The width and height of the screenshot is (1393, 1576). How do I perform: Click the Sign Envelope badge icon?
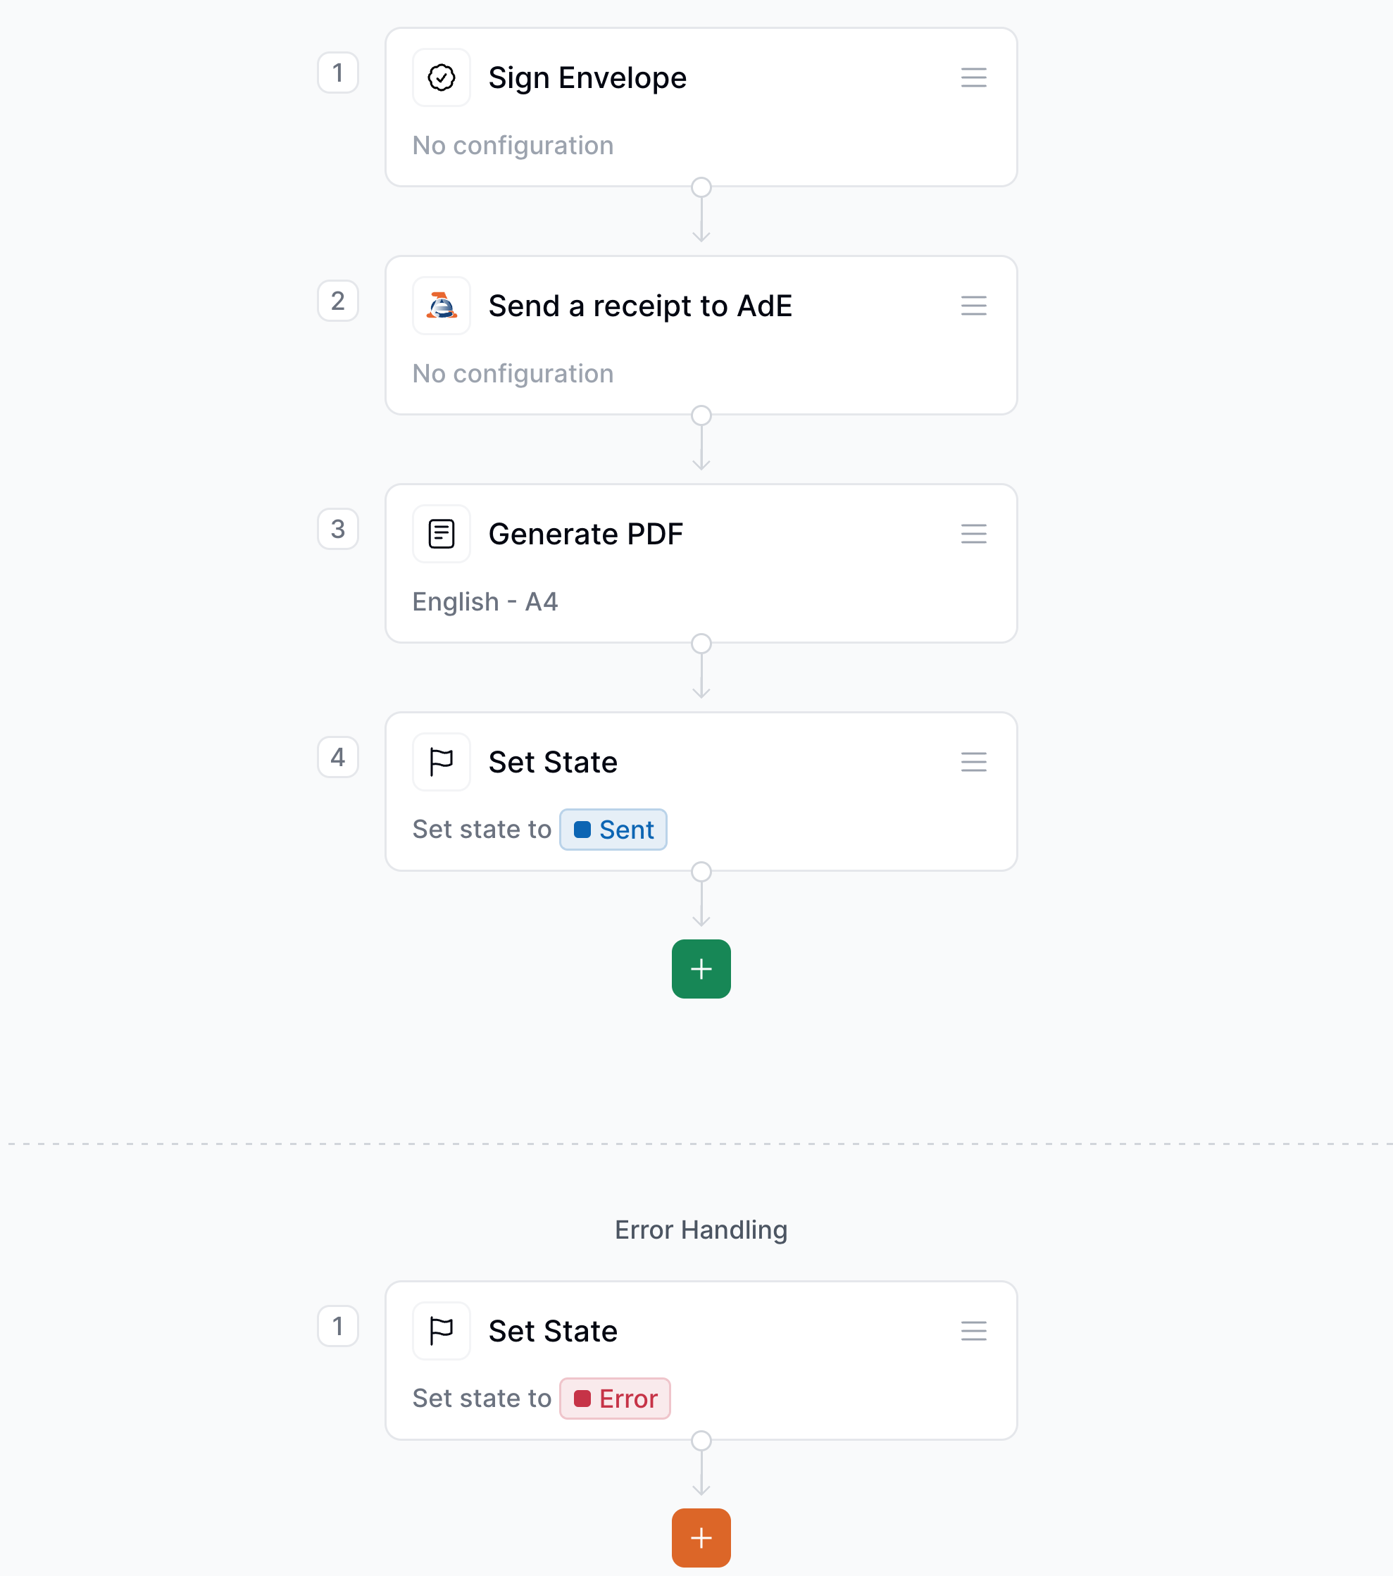tap(441, 76)
